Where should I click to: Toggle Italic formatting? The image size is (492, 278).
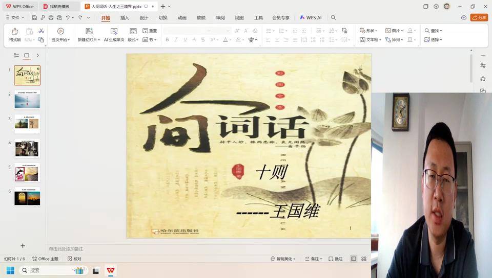(176, 40)
